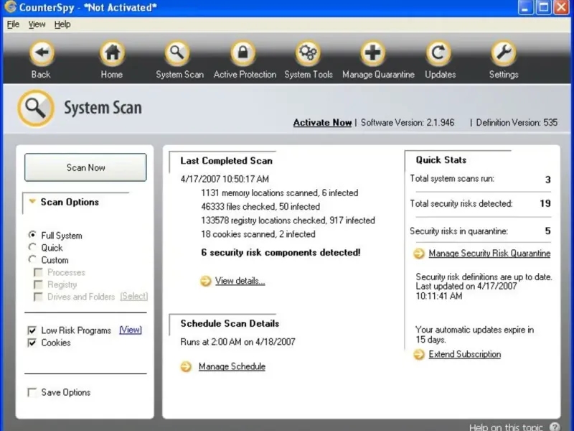574x431 pixels.
Task: Go to Home via house icon
Action: click(112, 53)
